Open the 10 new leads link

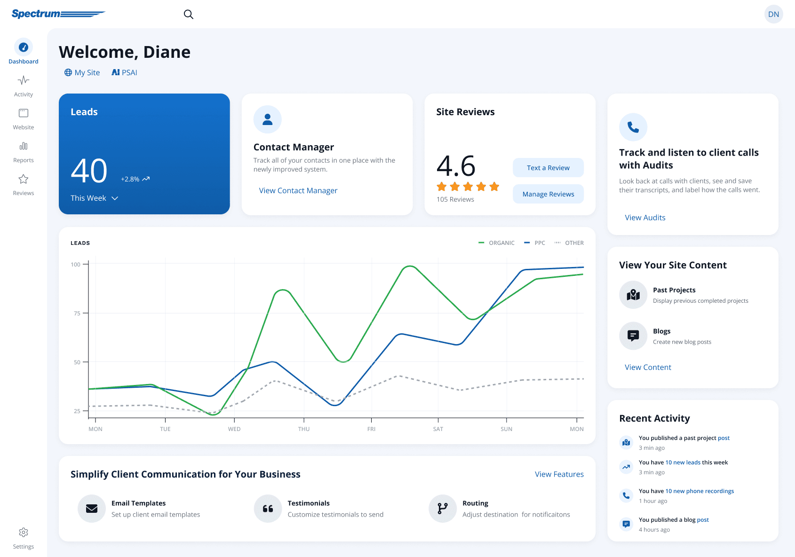683,463
